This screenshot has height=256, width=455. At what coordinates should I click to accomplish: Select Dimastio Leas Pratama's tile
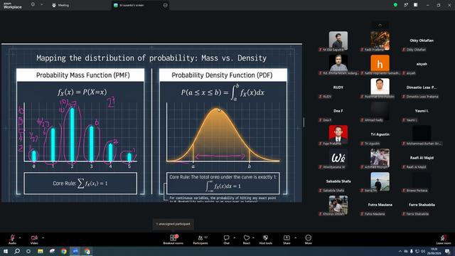[x=422, y=88]
